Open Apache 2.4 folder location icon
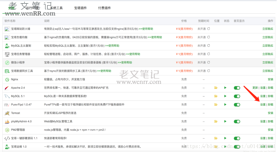 216,88
